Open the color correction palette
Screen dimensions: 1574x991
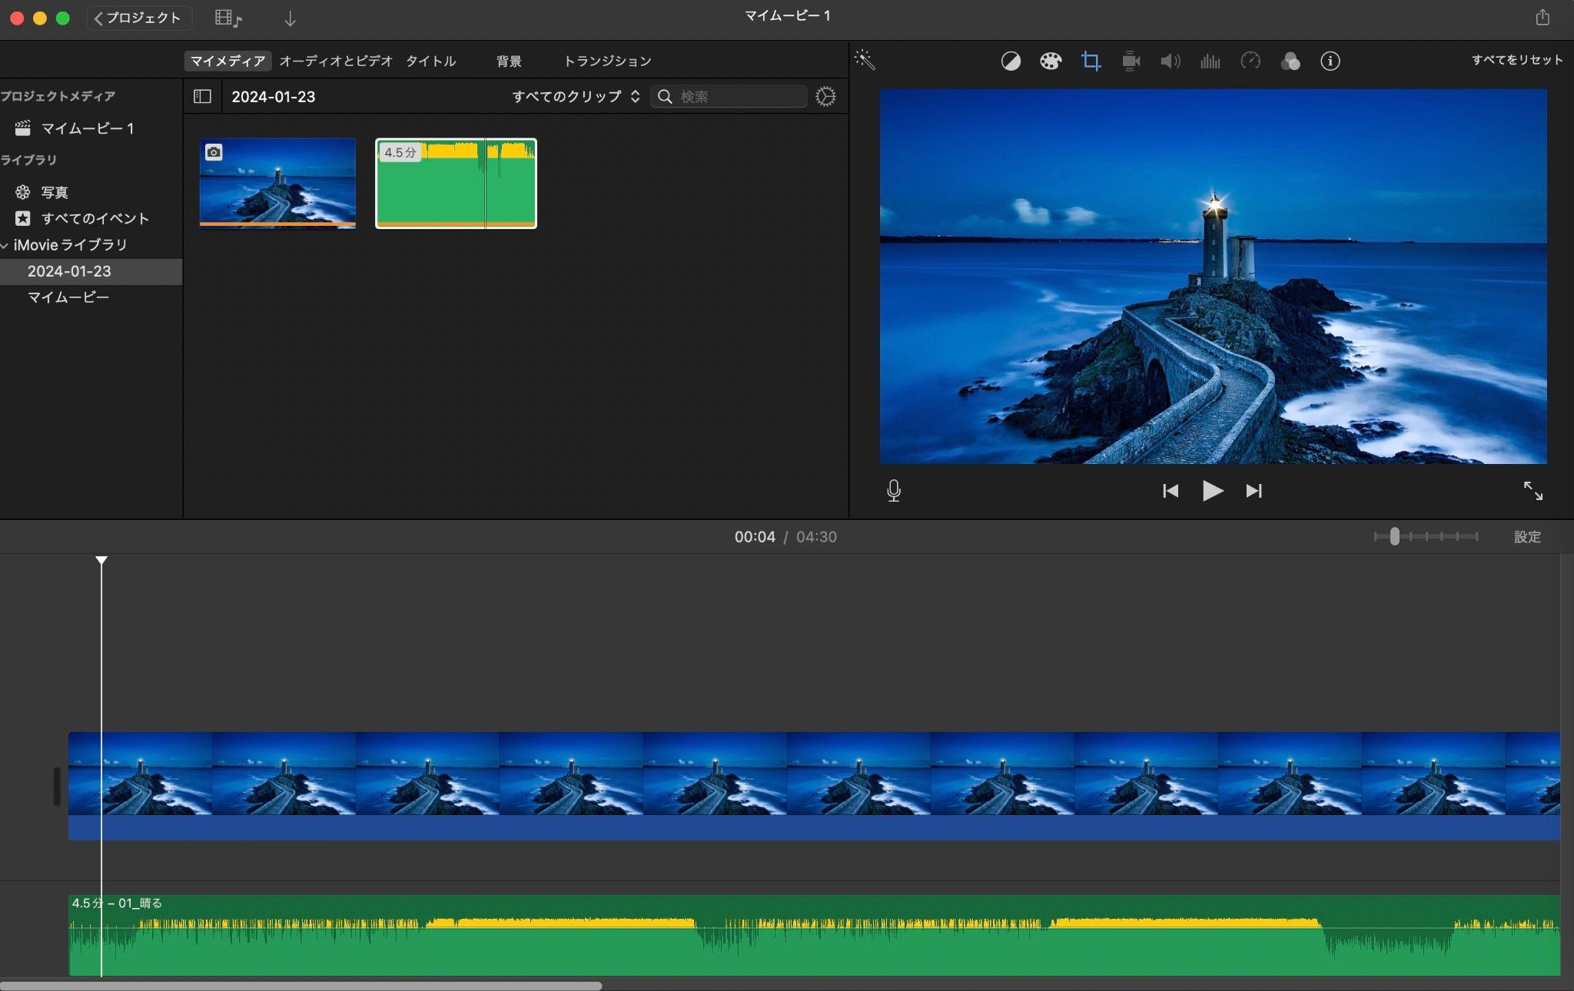pyautogui.click(x=1051, y=61)
